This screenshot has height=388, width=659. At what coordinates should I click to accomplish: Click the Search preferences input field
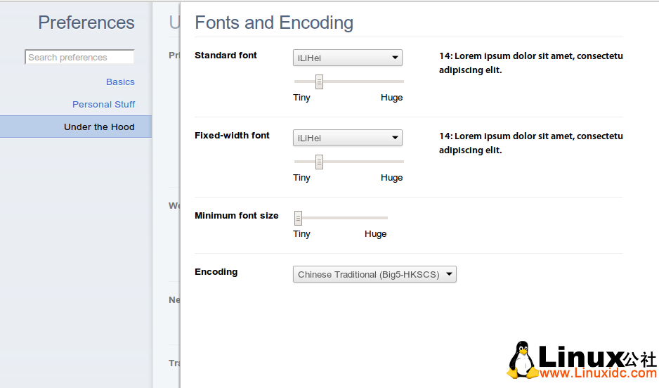(x=79, y=58)
